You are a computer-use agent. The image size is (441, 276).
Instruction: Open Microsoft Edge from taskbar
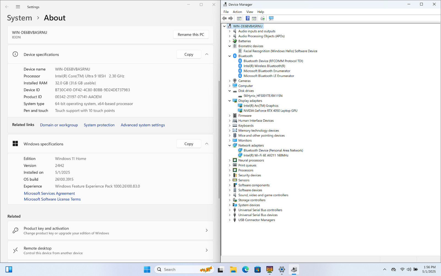[x=245, y=269]
